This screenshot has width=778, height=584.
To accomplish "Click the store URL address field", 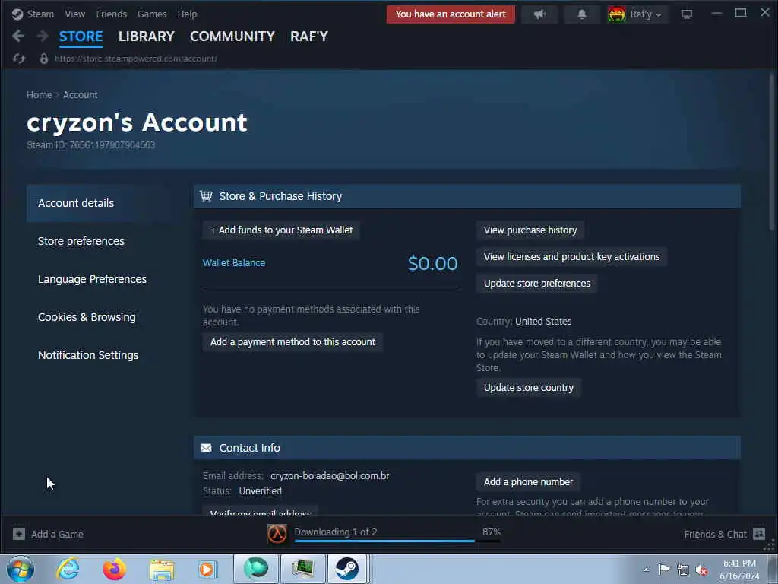I will point(135,59).
